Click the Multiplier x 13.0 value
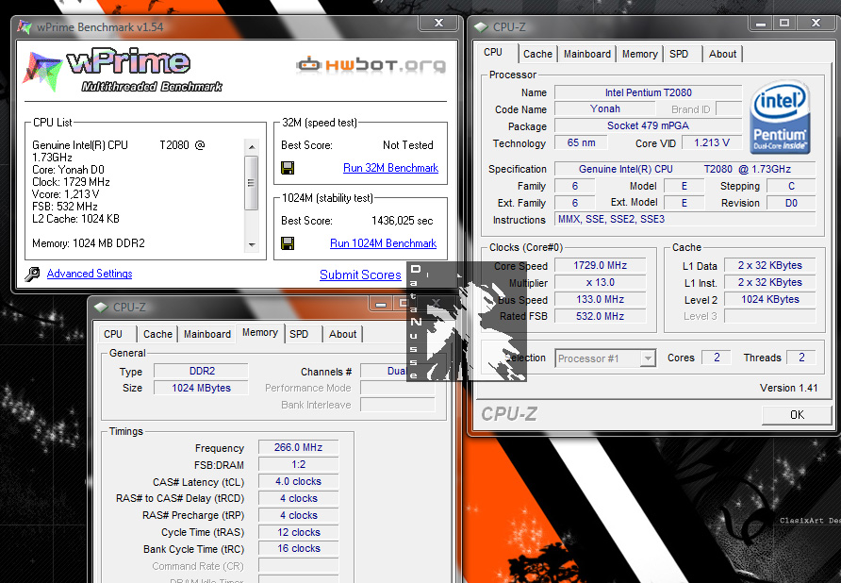Screen dimensions: 841x583 (x=600, y=282)
